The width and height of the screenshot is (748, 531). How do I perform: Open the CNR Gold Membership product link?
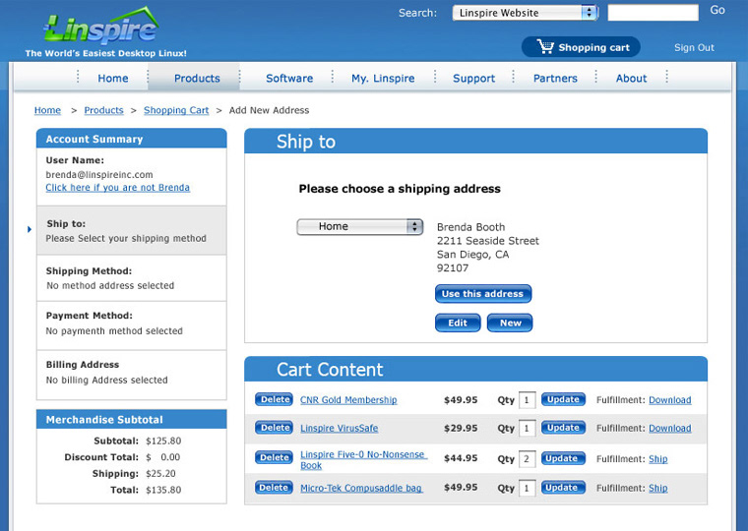coord(348,400)
